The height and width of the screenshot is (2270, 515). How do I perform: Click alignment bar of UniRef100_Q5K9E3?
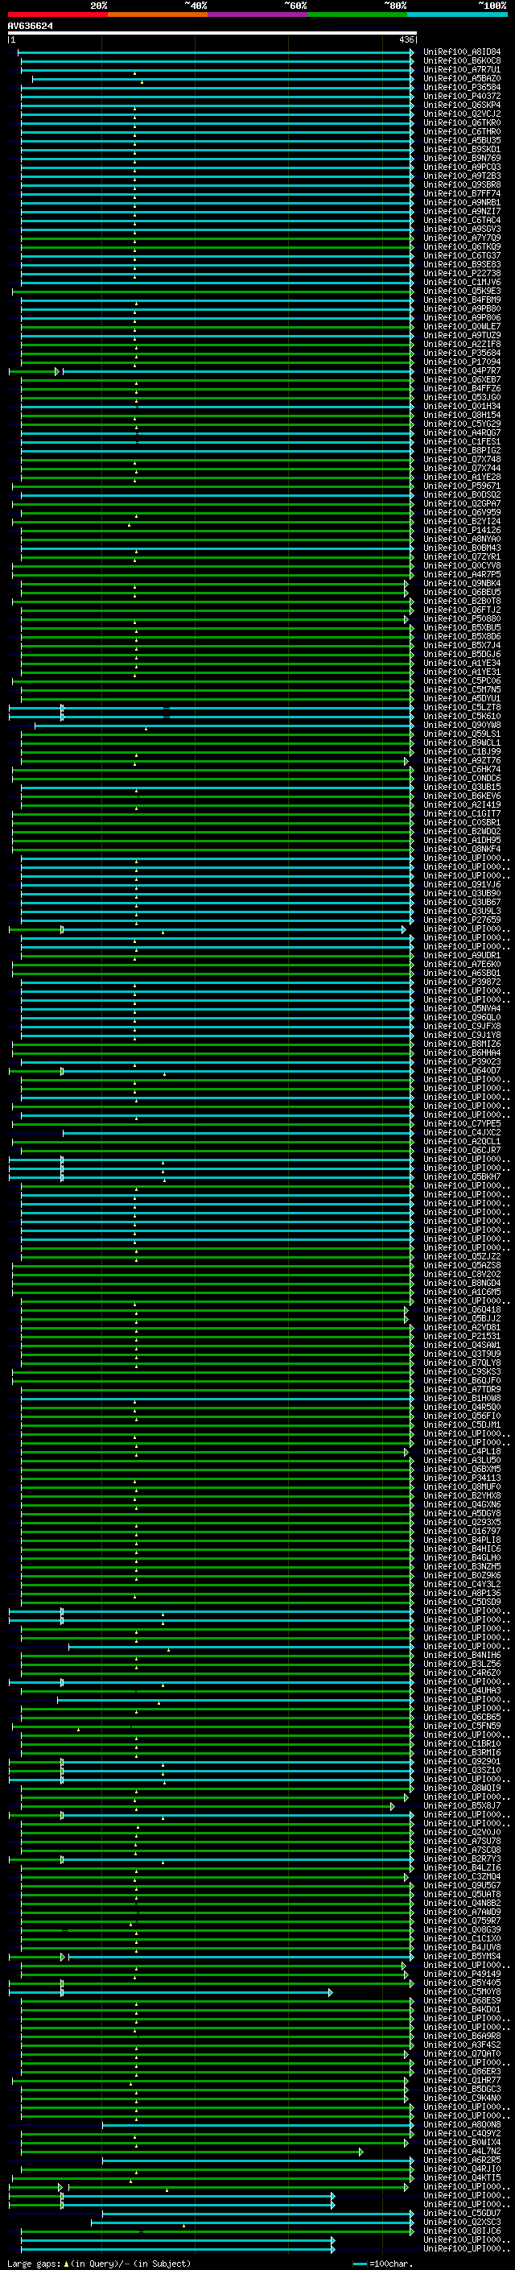[213, 291]
